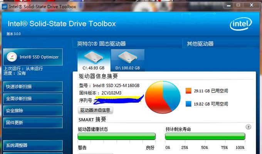Open 安全擦除 secure erase

point(33,110)
